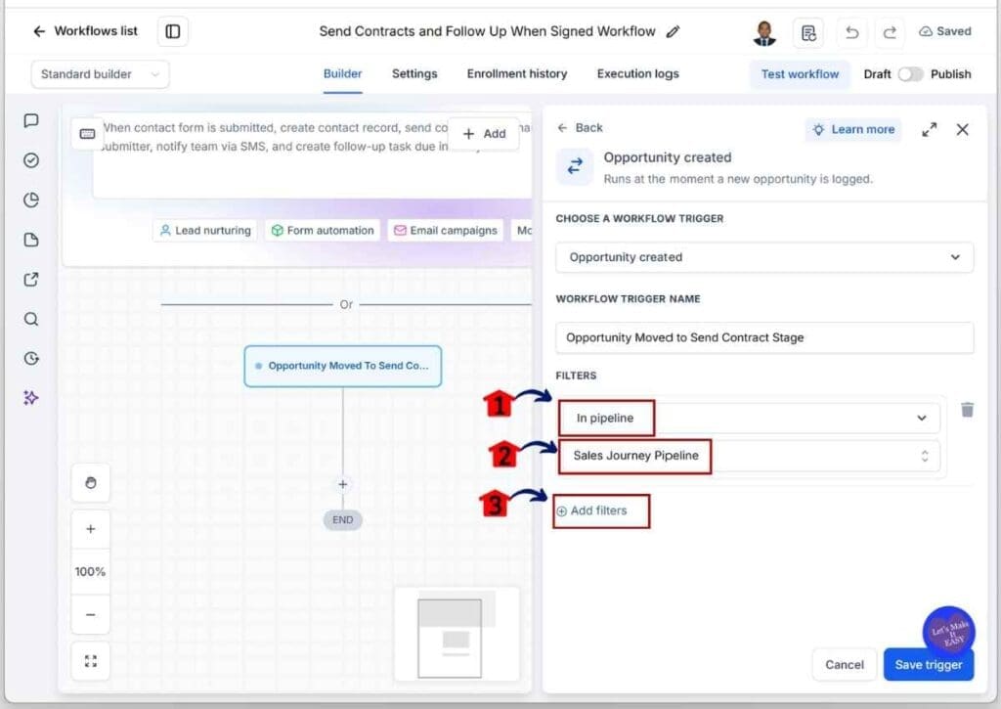1001x709 pixels.
Task: Click the Test workflow button
Action: click(x=800, y=74)
